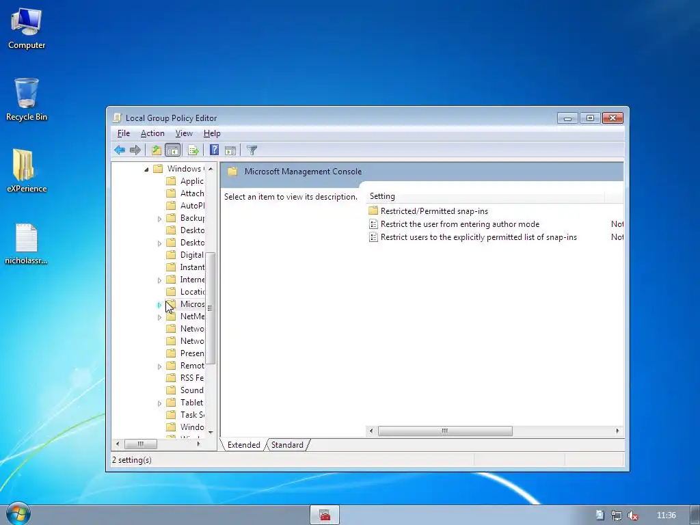Viewport: 700px width, 525px height.
Task: Switch to the Standard tab
Action: point(287,444)
